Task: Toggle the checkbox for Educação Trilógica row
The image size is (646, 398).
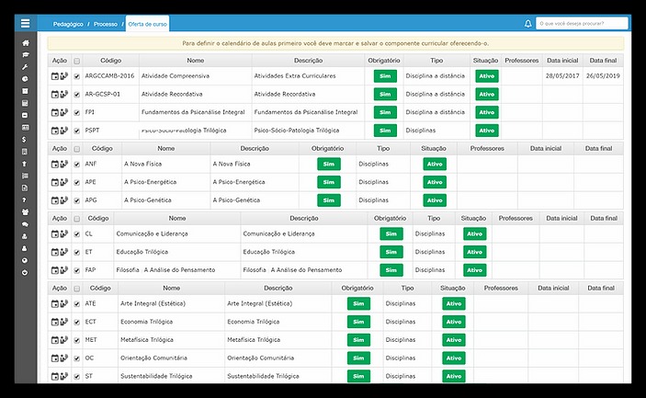Action: point(76,252)
